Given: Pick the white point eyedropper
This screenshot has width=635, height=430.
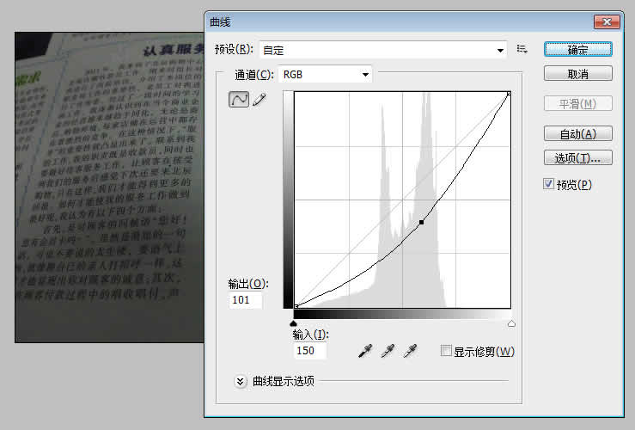Looking at the screenshot, I should 411,351.
